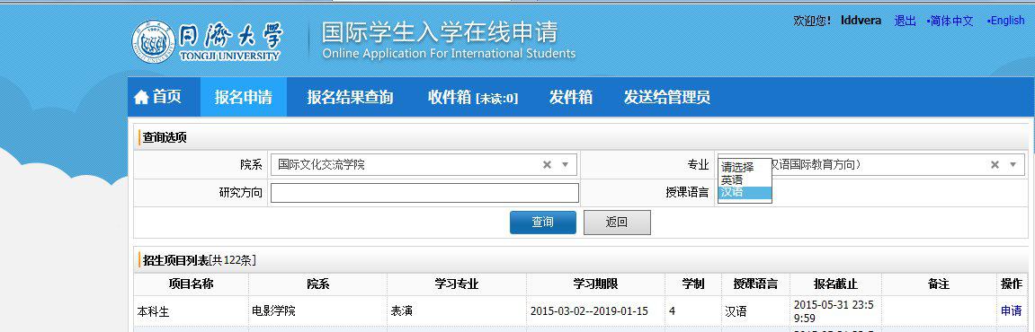
Task: Click the 备注 column header
Action: pyautogui.click(x=938, y=284)
